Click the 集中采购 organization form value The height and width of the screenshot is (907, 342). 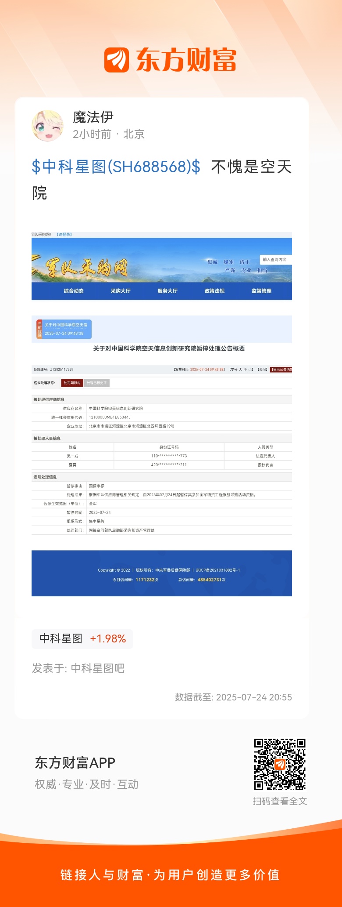[x=96, y=522]
